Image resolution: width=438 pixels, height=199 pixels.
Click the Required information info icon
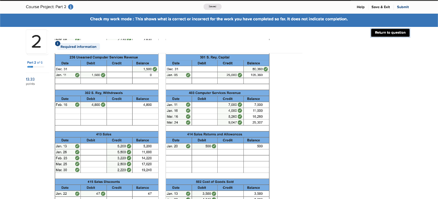pyautogui.click(x=57, y=44)
